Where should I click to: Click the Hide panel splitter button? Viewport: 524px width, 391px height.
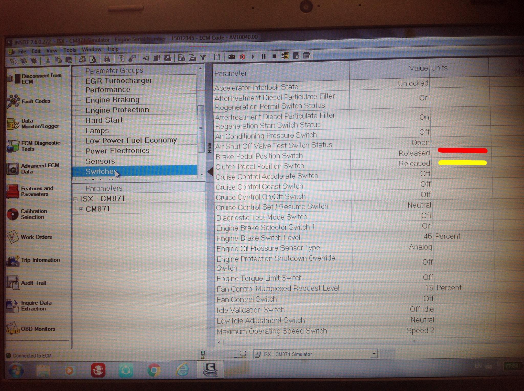pos(209,148)
